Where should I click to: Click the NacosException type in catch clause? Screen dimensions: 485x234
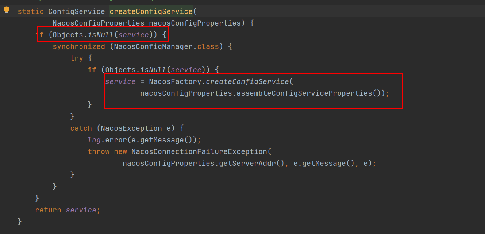(131, 128)
